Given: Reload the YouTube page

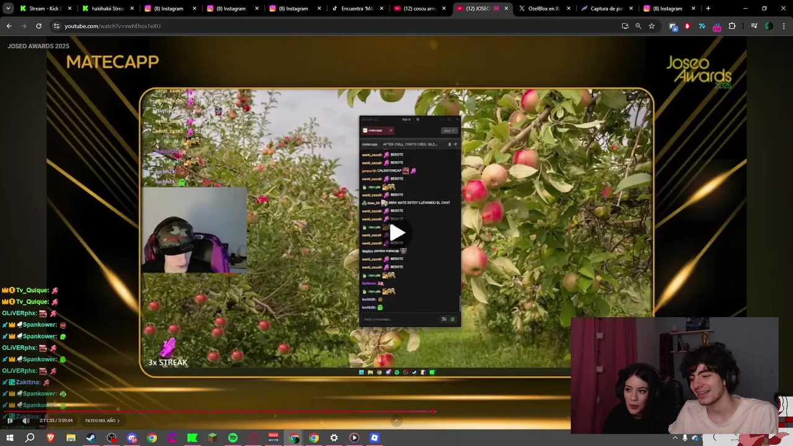Looking at the screenshot, I should tap(38, 26).
